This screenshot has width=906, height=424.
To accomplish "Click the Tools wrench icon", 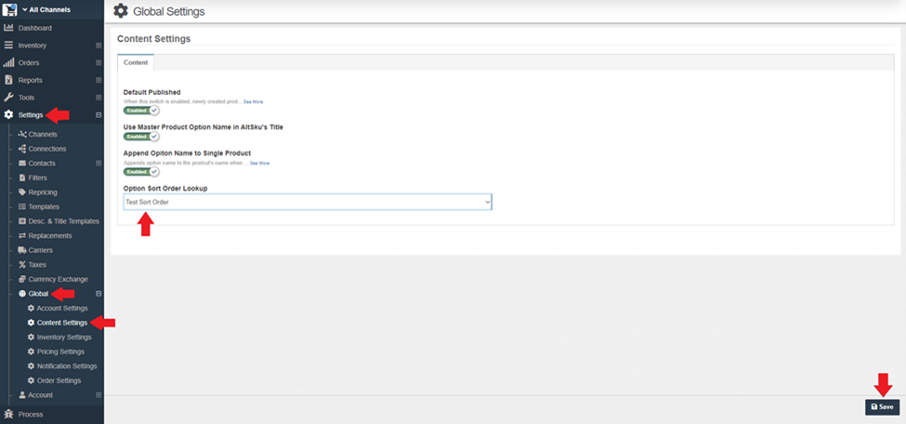I will pyautogui.click(x=8, y=98).
